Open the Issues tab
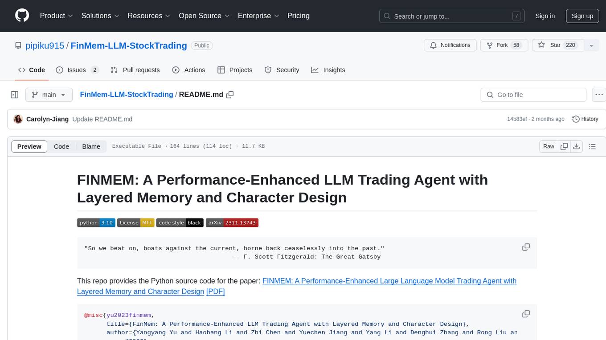The height and width of the screenshot is (340, 606). 77,70
